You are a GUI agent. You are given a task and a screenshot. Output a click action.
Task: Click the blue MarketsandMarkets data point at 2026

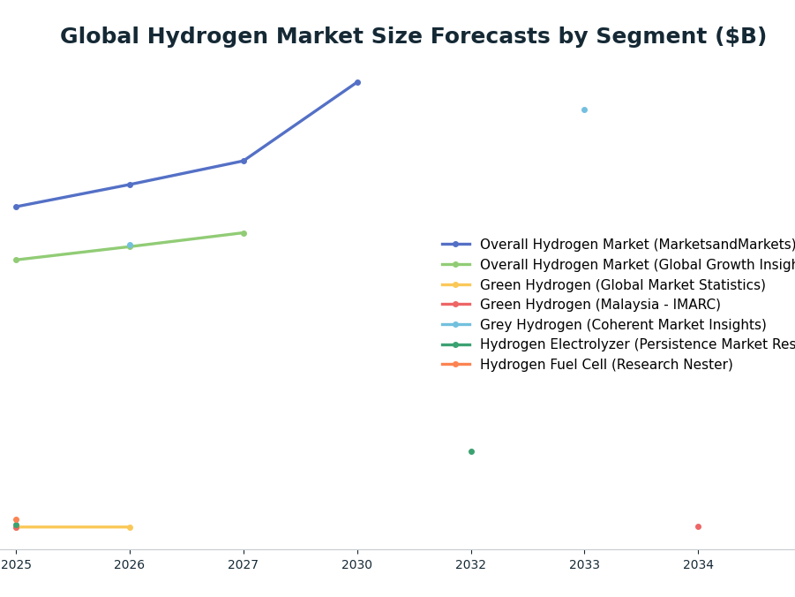click(x=130, y=185)
